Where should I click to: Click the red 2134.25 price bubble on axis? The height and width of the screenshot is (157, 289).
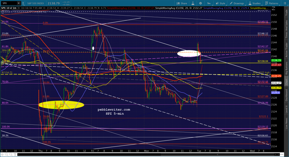point(276,76)
